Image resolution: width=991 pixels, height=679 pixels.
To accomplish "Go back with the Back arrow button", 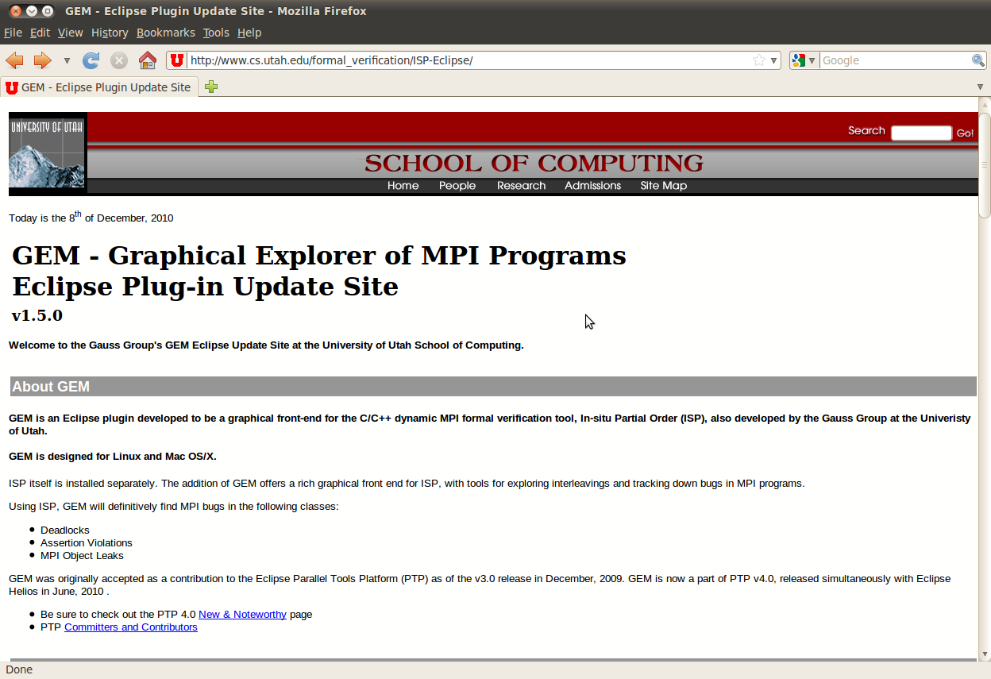I will 14,60.
